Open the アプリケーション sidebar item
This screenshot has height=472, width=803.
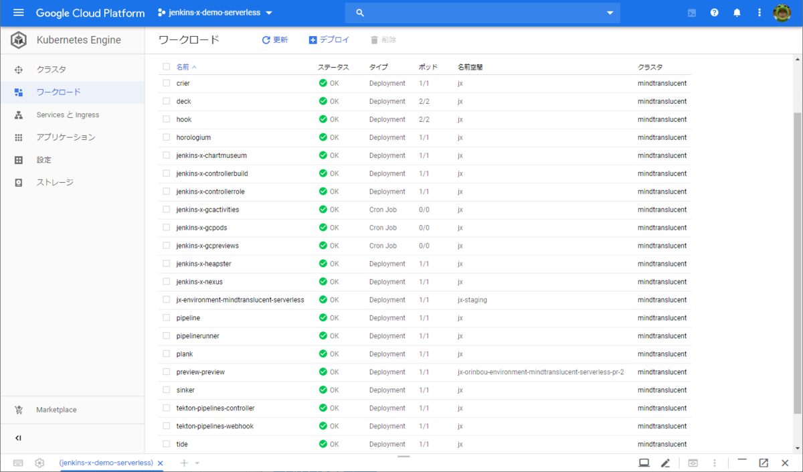(x=72, y=137)
